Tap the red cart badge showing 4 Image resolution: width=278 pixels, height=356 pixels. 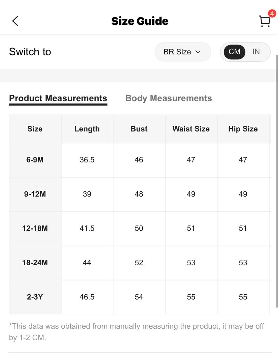tap(272, 14)
